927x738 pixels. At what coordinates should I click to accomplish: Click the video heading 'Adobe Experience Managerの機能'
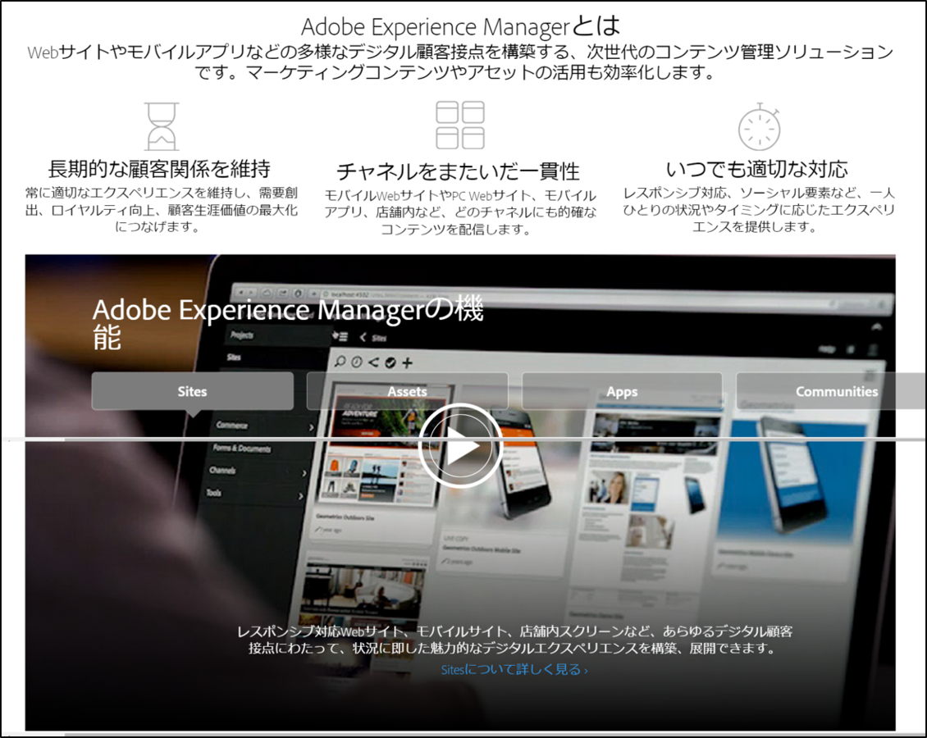pyautogui.click(x=289, y=322)
